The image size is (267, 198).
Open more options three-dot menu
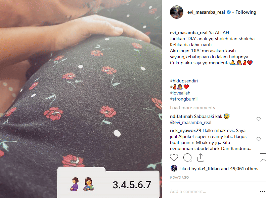click(263, 192)
